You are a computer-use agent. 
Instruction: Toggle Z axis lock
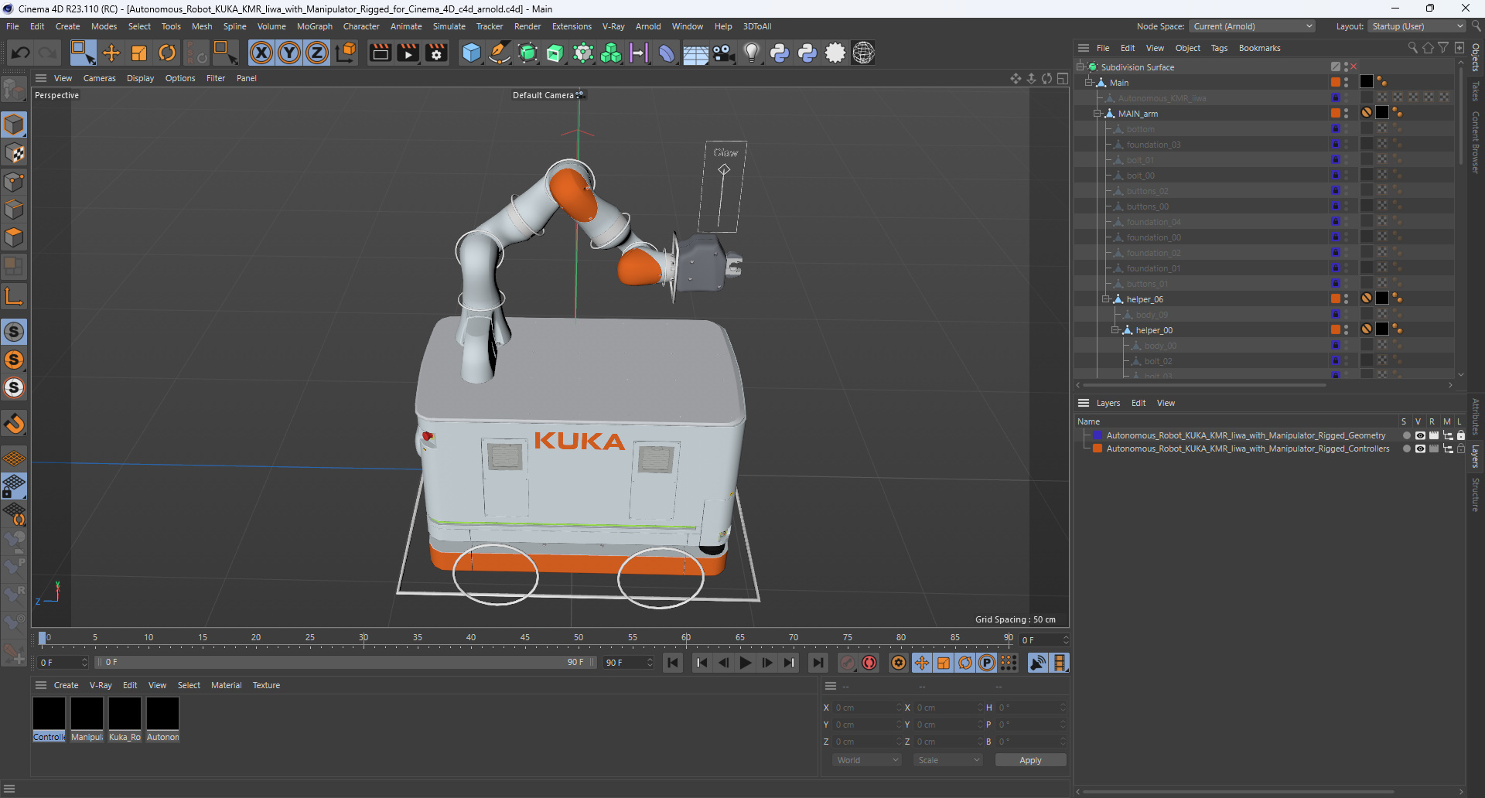point(317,53)
